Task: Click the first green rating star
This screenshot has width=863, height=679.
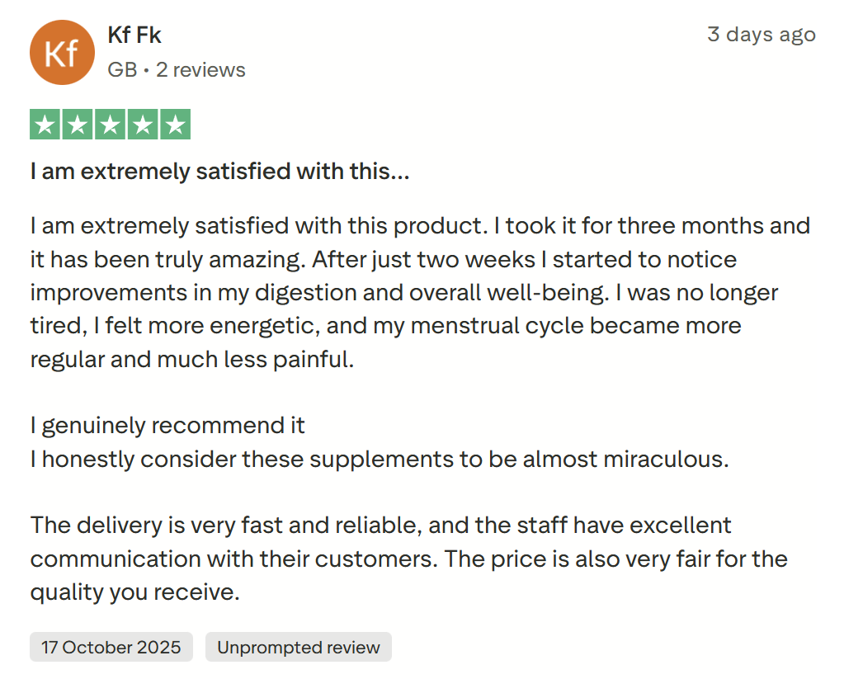Action: click(x=45, y=125)
